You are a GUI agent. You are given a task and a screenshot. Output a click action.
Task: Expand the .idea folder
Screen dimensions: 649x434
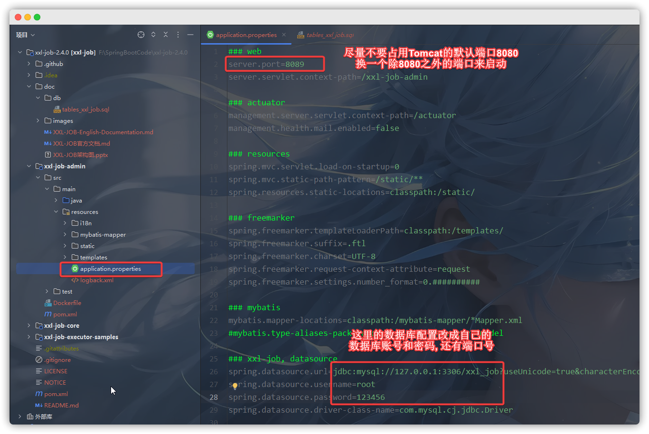(x=29, y=75)
